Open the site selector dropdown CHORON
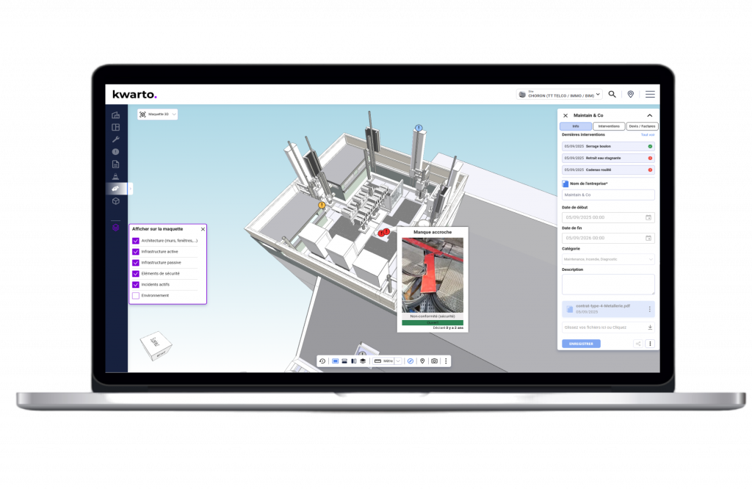The image size is (752, 489). coord(560,95)
